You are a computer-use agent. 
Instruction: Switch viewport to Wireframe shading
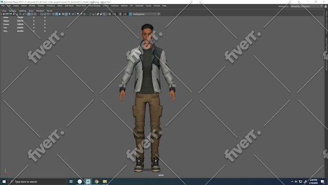pyautogui.click(x=53, y=14)
